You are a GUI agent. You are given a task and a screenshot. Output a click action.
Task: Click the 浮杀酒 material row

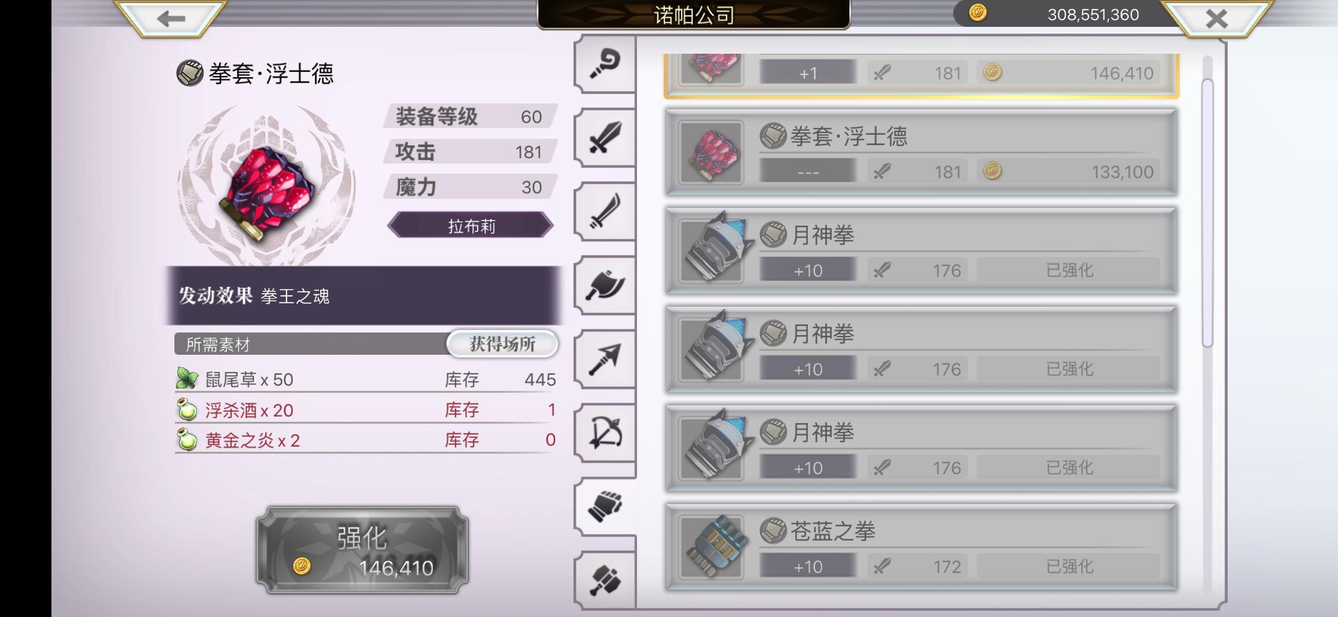point(366,410)
